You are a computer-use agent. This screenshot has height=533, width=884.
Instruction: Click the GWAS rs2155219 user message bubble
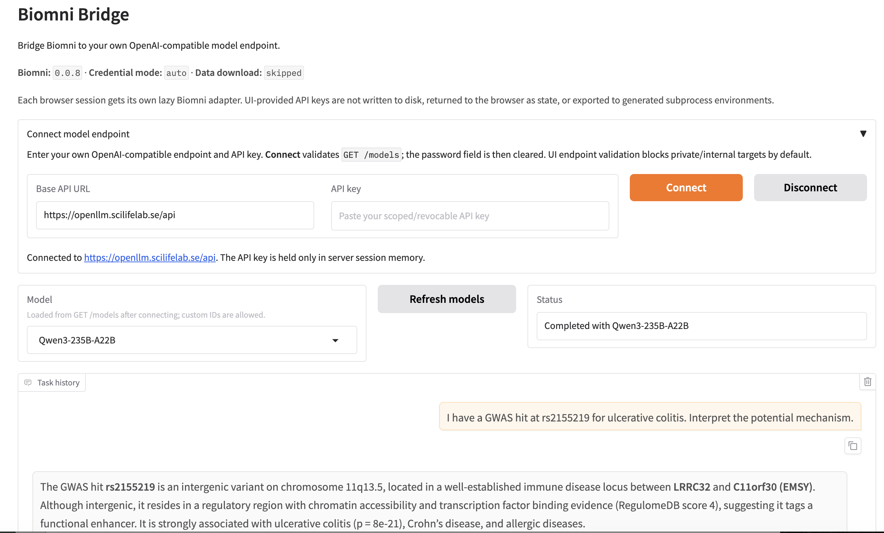pyautogui.click(x=650, y=417)
